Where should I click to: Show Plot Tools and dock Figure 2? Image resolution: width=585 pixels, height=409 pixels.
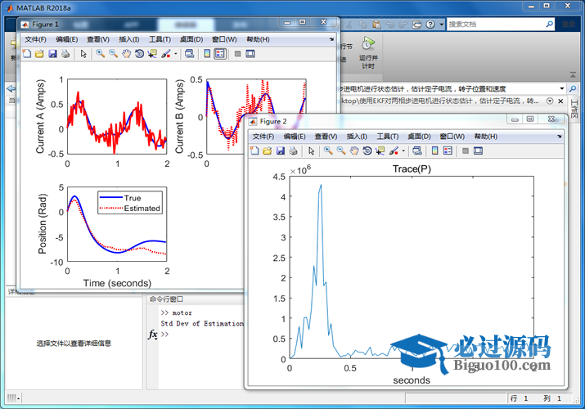[x=478, y=151]
